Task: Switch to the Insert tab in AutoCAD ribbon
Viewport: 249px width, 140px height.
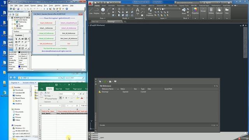Action: (104, 5)
